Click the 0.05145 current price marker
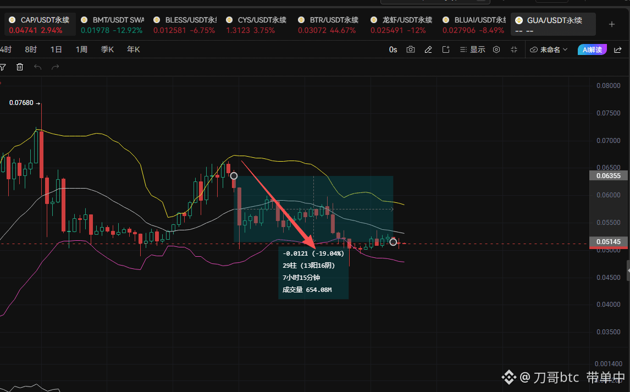The image size is (630, 392). pyautogui.click(x=609, y=241)
